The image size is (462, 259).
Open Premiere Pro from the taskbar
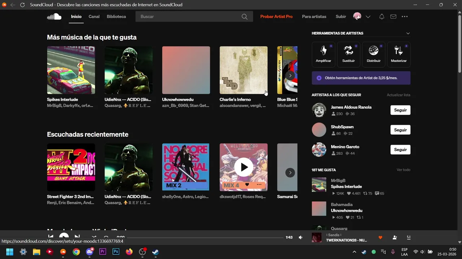(x=103, y=252)
